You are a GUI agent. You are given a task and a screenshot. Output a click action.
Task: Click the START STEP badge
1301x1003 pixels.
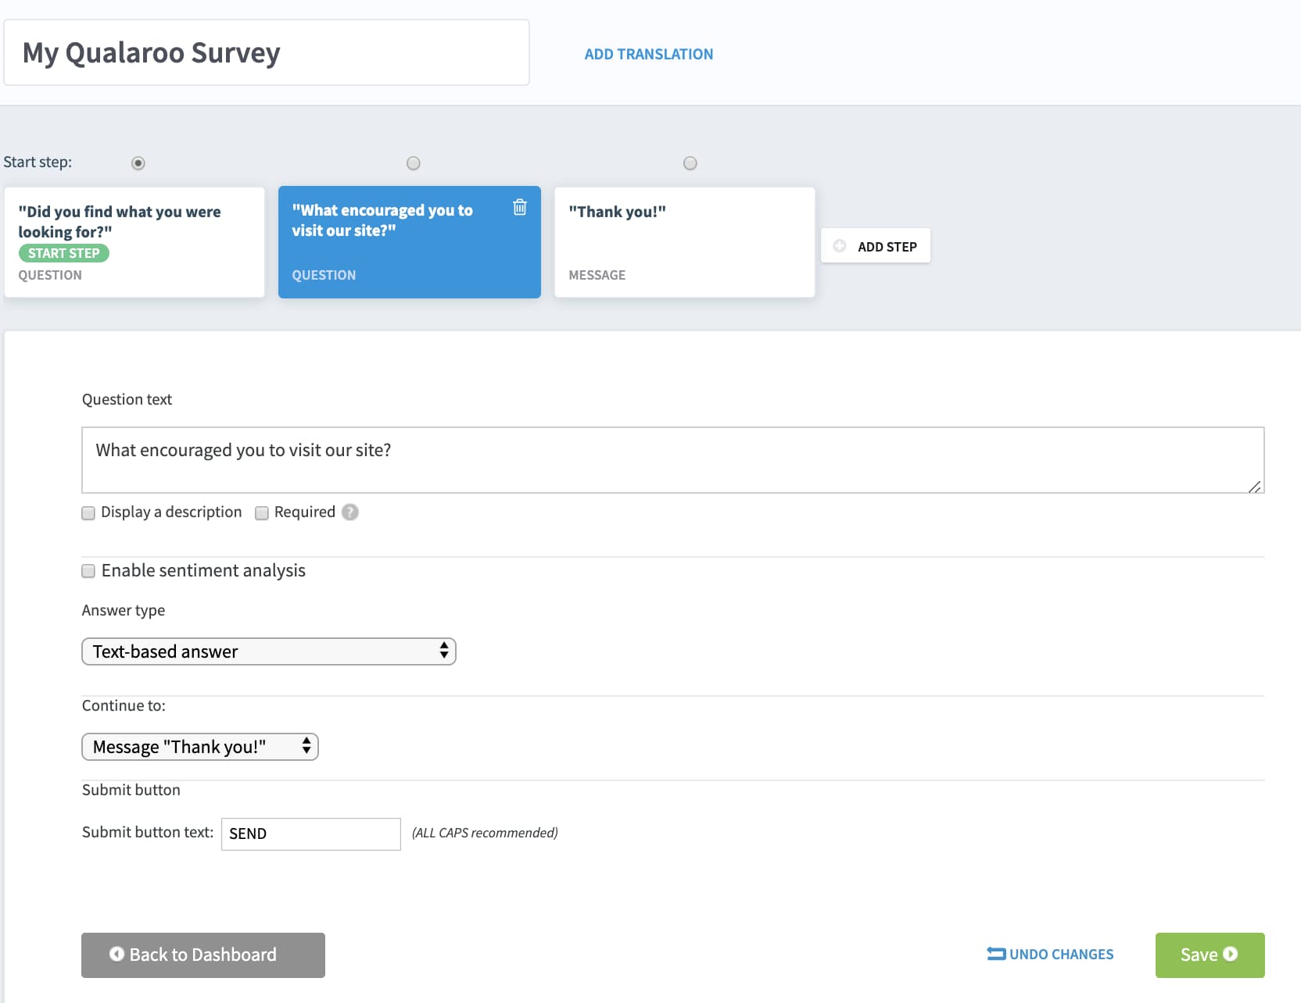tap(64, 253)
